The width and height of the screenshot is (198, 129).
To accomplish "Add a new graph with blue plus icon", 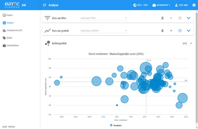I will pos(171,31).
